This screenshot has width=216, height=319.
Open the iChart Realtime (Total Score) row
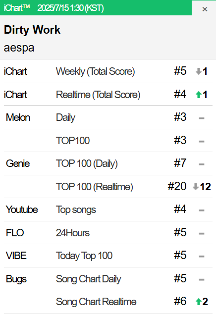tap(108, 95)
